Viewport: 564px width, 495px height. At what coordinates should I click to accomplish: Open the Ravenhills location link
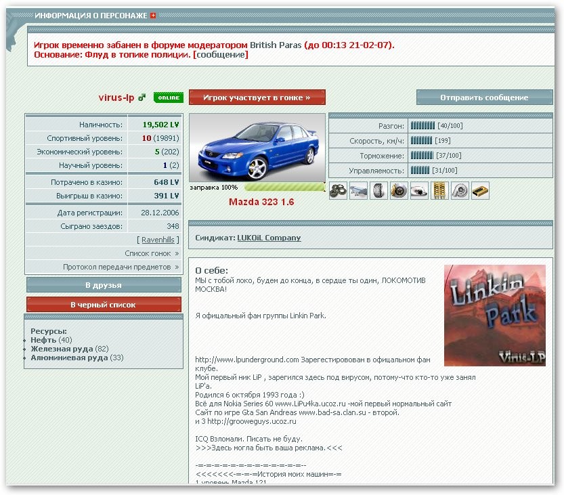click(x=158, y=240)
